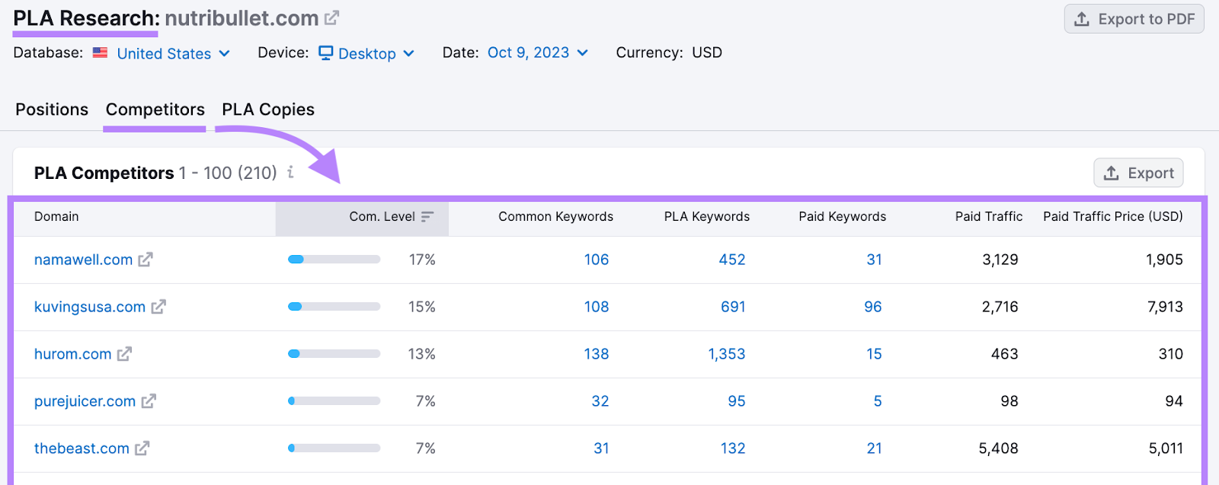This screenshot has height=485, width=1219.
Task: Open purejuicer.com external link icon
Action: (149, 401)
